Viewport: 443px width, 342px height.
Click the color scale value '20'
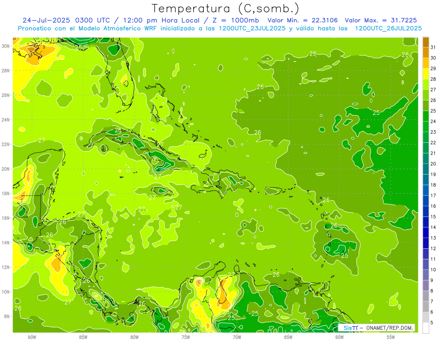click(433, 164)
